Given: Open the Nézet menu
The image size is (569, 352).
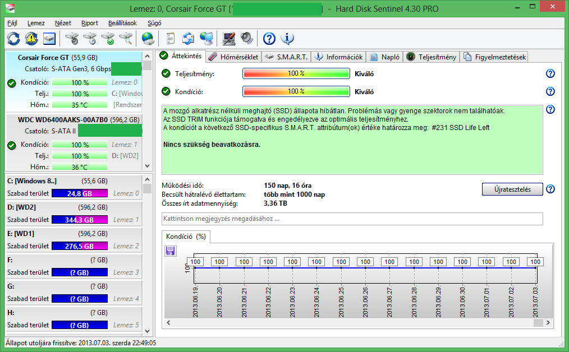Looking at the screenshot, I should click(63, 23).
